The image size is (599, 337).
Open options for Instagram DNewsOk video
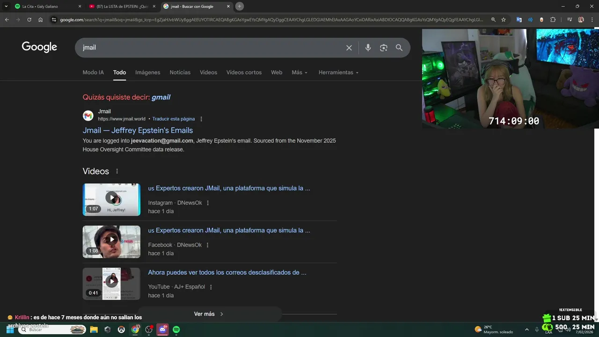208,203
